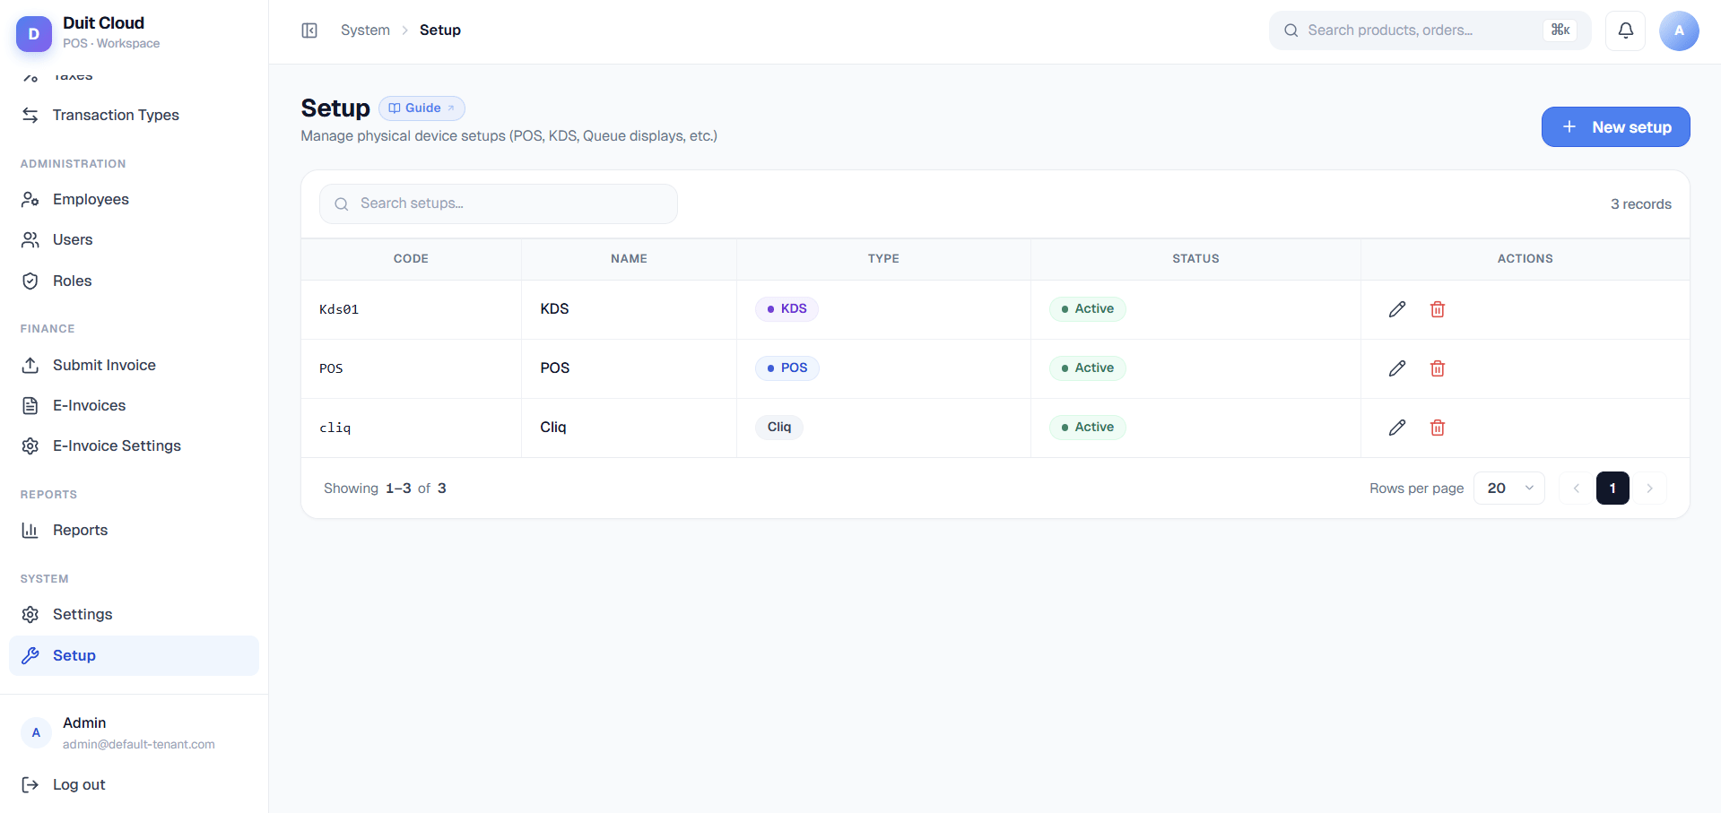Click the E-Invoice Settings gear icon
Viewport: 1721px width, 813px height.
(30, 445)
